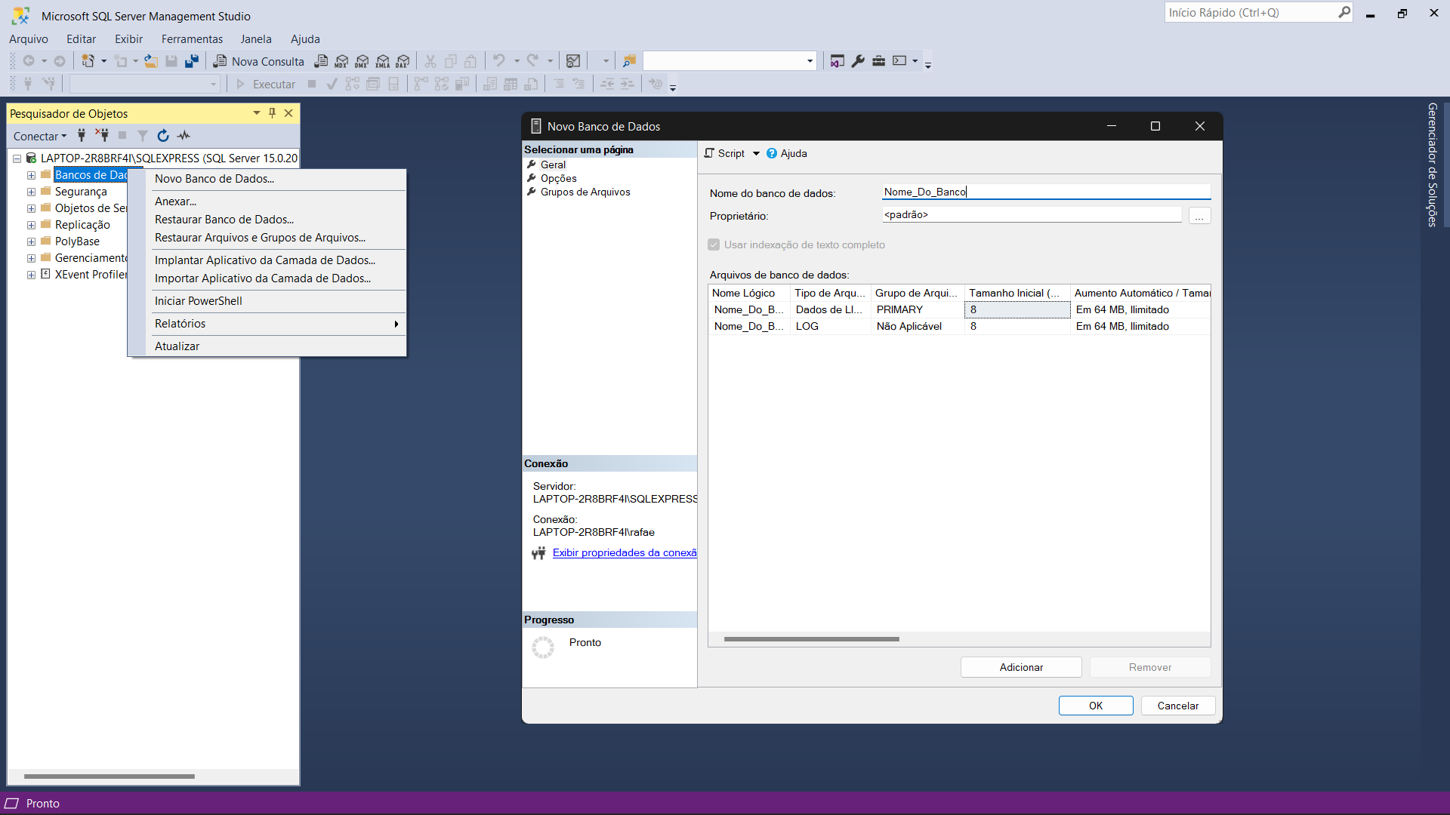
Task: Click the Nome do banco de dados field
Action: coord(1045,192)
